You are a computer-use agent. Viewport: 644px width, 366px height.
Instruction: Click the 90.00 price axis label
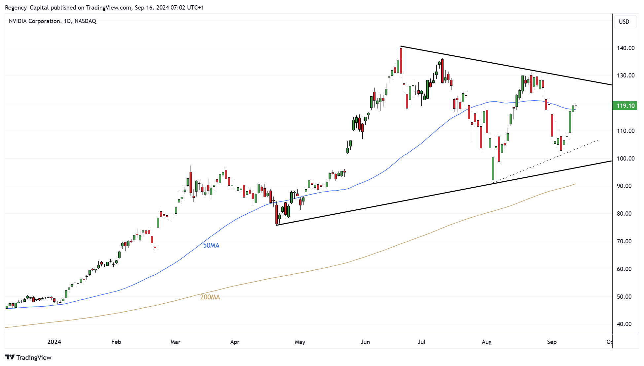tap(624, 186)
